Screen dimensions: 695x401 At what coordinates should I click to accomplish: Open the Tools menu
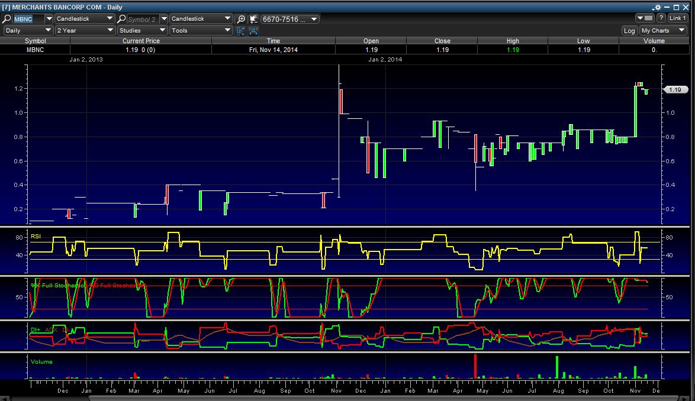[201, 30]
